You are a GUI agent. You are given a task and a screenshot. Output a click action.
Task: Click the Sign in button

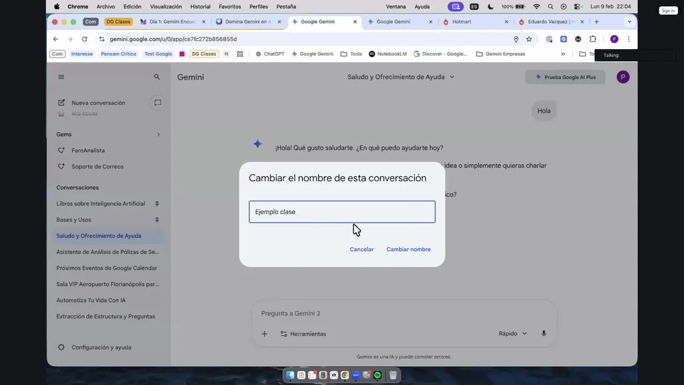[668, 11]
